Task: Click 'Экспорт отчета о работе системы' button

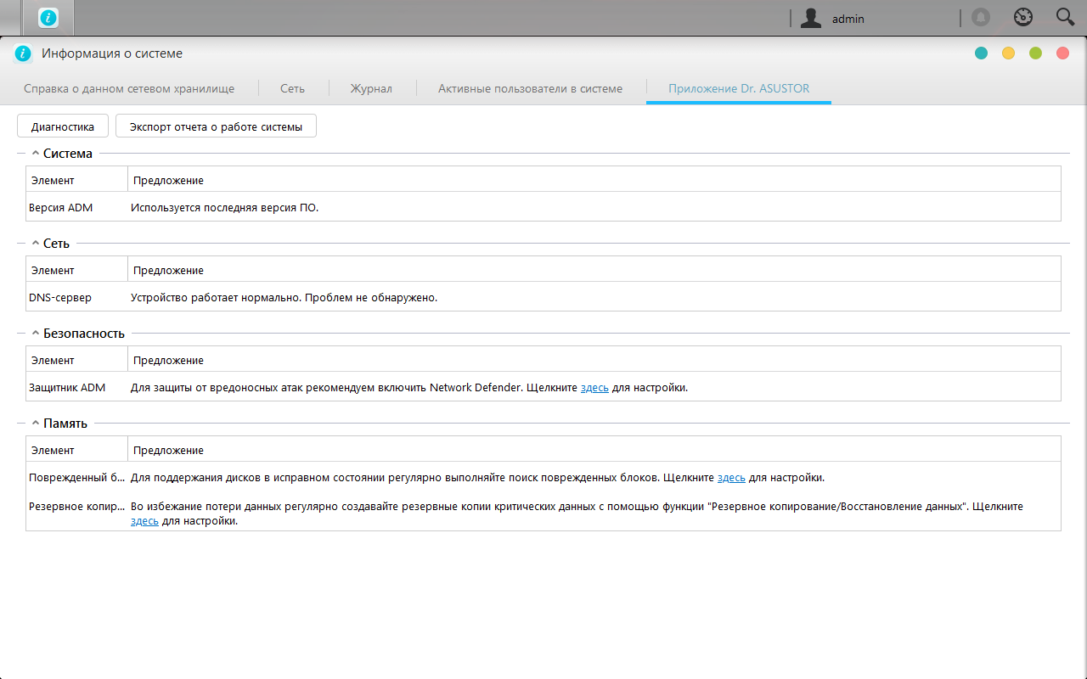Action: 216,126
